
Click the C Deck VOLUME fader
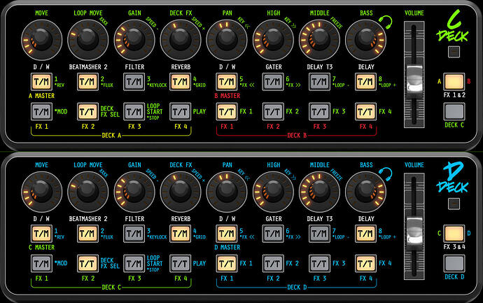click(414, 79)
